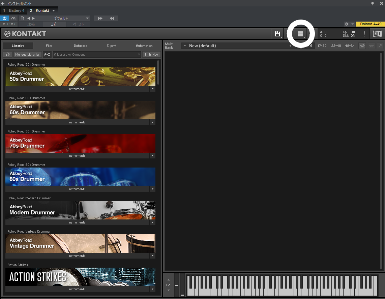The width and height of the screenshot is (385, 299).
Task: Toggle the Instr Nav pane button
Action: point(151,55)
